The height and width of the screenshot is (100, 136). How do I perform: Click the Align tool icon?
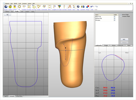[78, 7]
